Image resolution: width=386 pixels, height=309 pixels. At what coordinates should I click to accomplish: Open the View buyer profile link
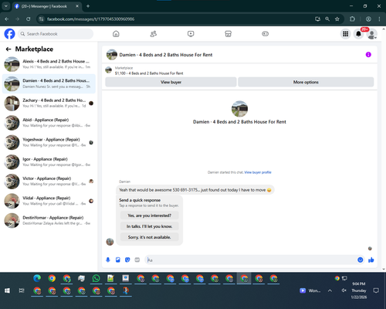(x=258, y=172)
